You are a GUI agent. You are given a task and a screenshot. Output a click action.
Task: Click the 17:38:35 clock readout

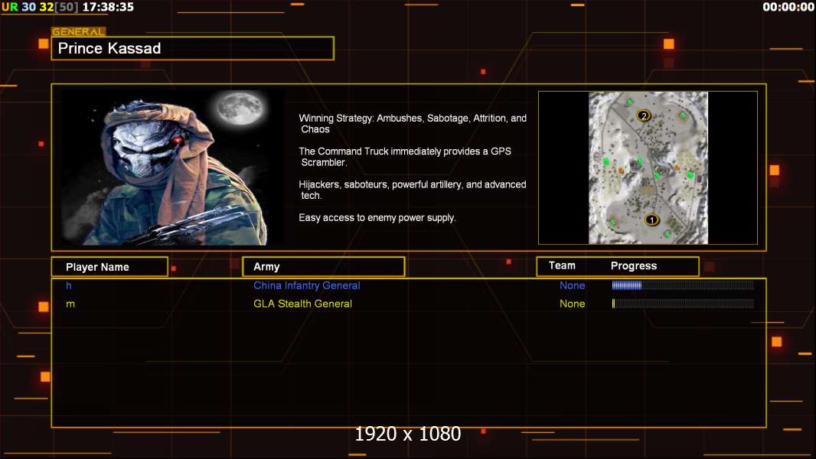click(x=108, y=7)
